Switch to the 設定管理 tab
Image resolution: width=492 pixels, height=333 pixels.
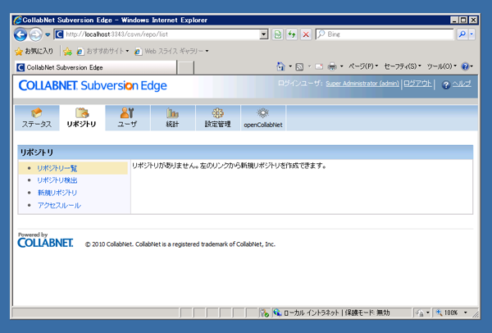point(218,117)
